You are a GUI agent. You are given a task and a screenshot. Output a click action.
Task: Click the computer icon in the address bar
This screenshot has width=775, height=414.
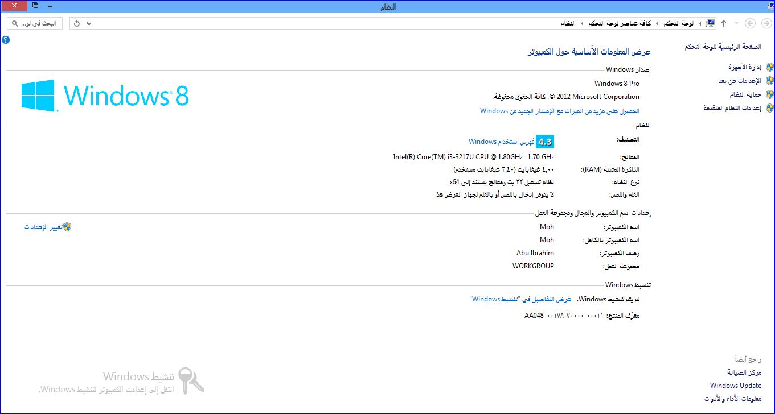[710, 23]
